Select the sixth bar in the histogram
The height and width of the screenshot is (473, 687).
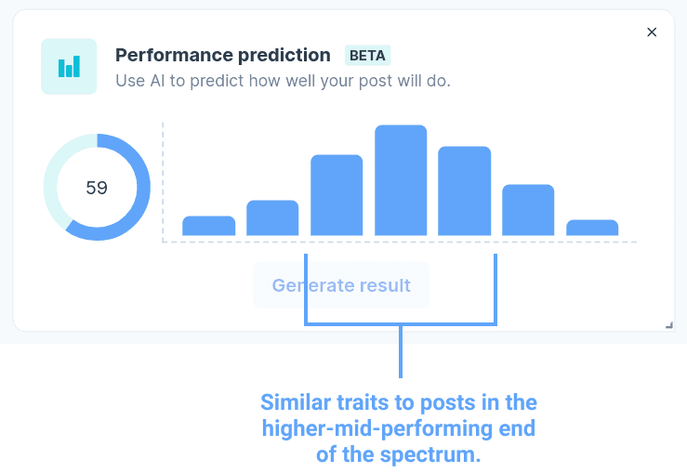point(528,210)
